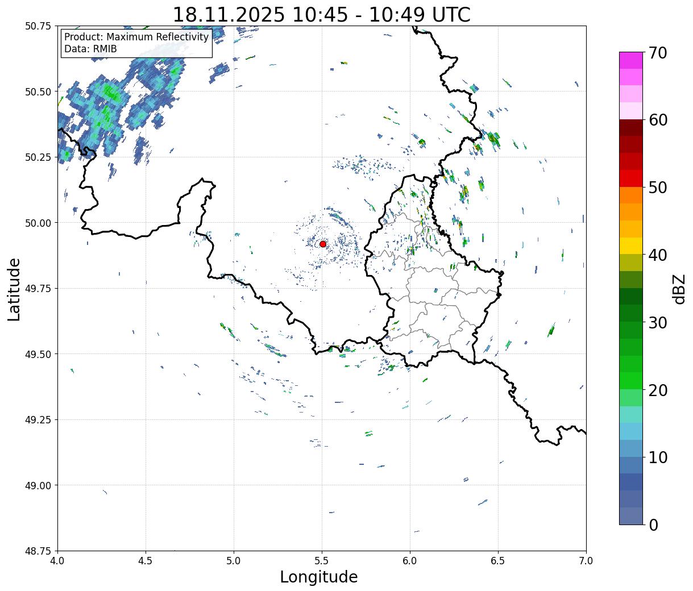The width and height of the screenshot is (693, 591).
Task: Click colorbar tick label 60
Action: pos(658,120)
